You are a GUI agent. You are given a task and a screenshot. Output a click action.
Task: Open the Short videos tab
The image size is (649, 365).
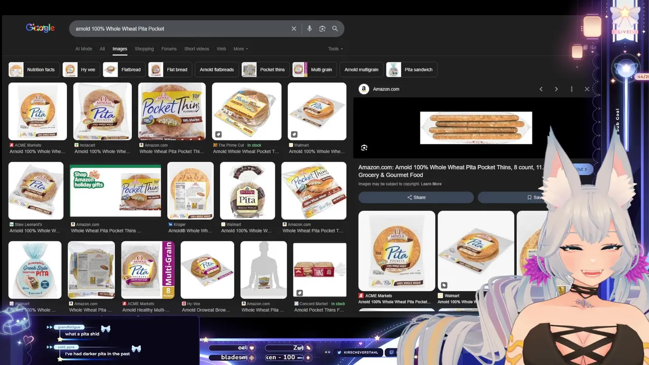pyautogui.click(x=197, y=49)
